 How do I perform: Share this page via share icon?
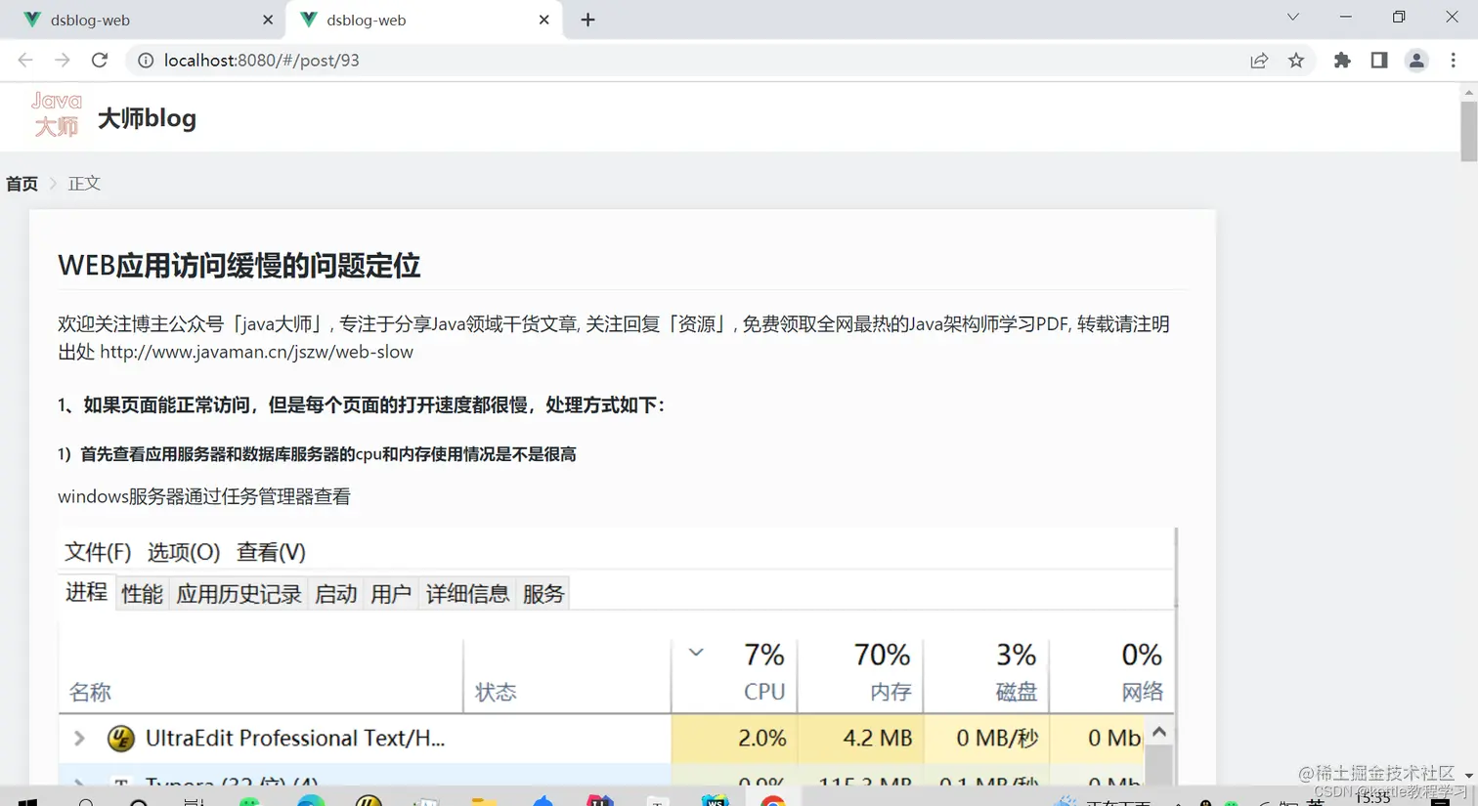(1259, 61)
